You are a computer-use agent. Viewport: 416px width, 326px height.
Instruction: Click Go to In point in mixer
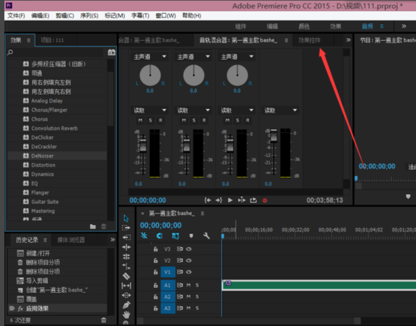tap(207, 200)
